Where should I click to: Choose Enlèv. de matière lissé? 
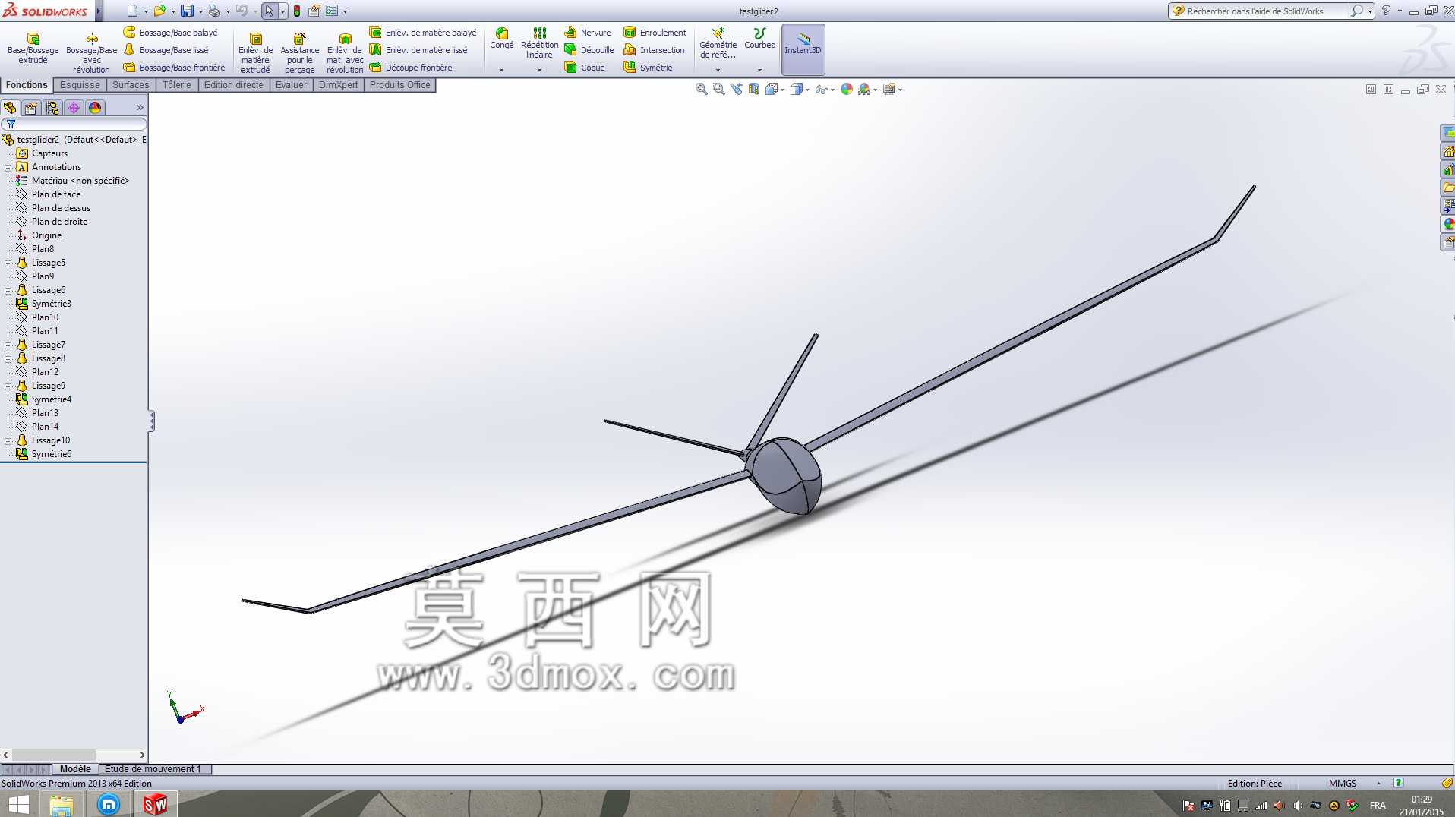(x=418, y=50)
